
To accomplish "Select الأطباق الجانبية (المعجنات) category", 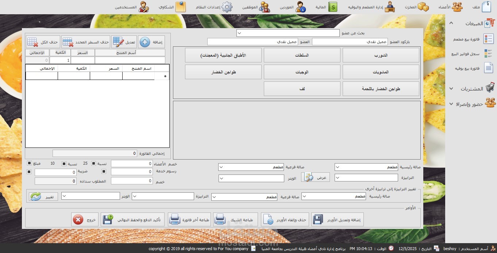I will point(223,55).
